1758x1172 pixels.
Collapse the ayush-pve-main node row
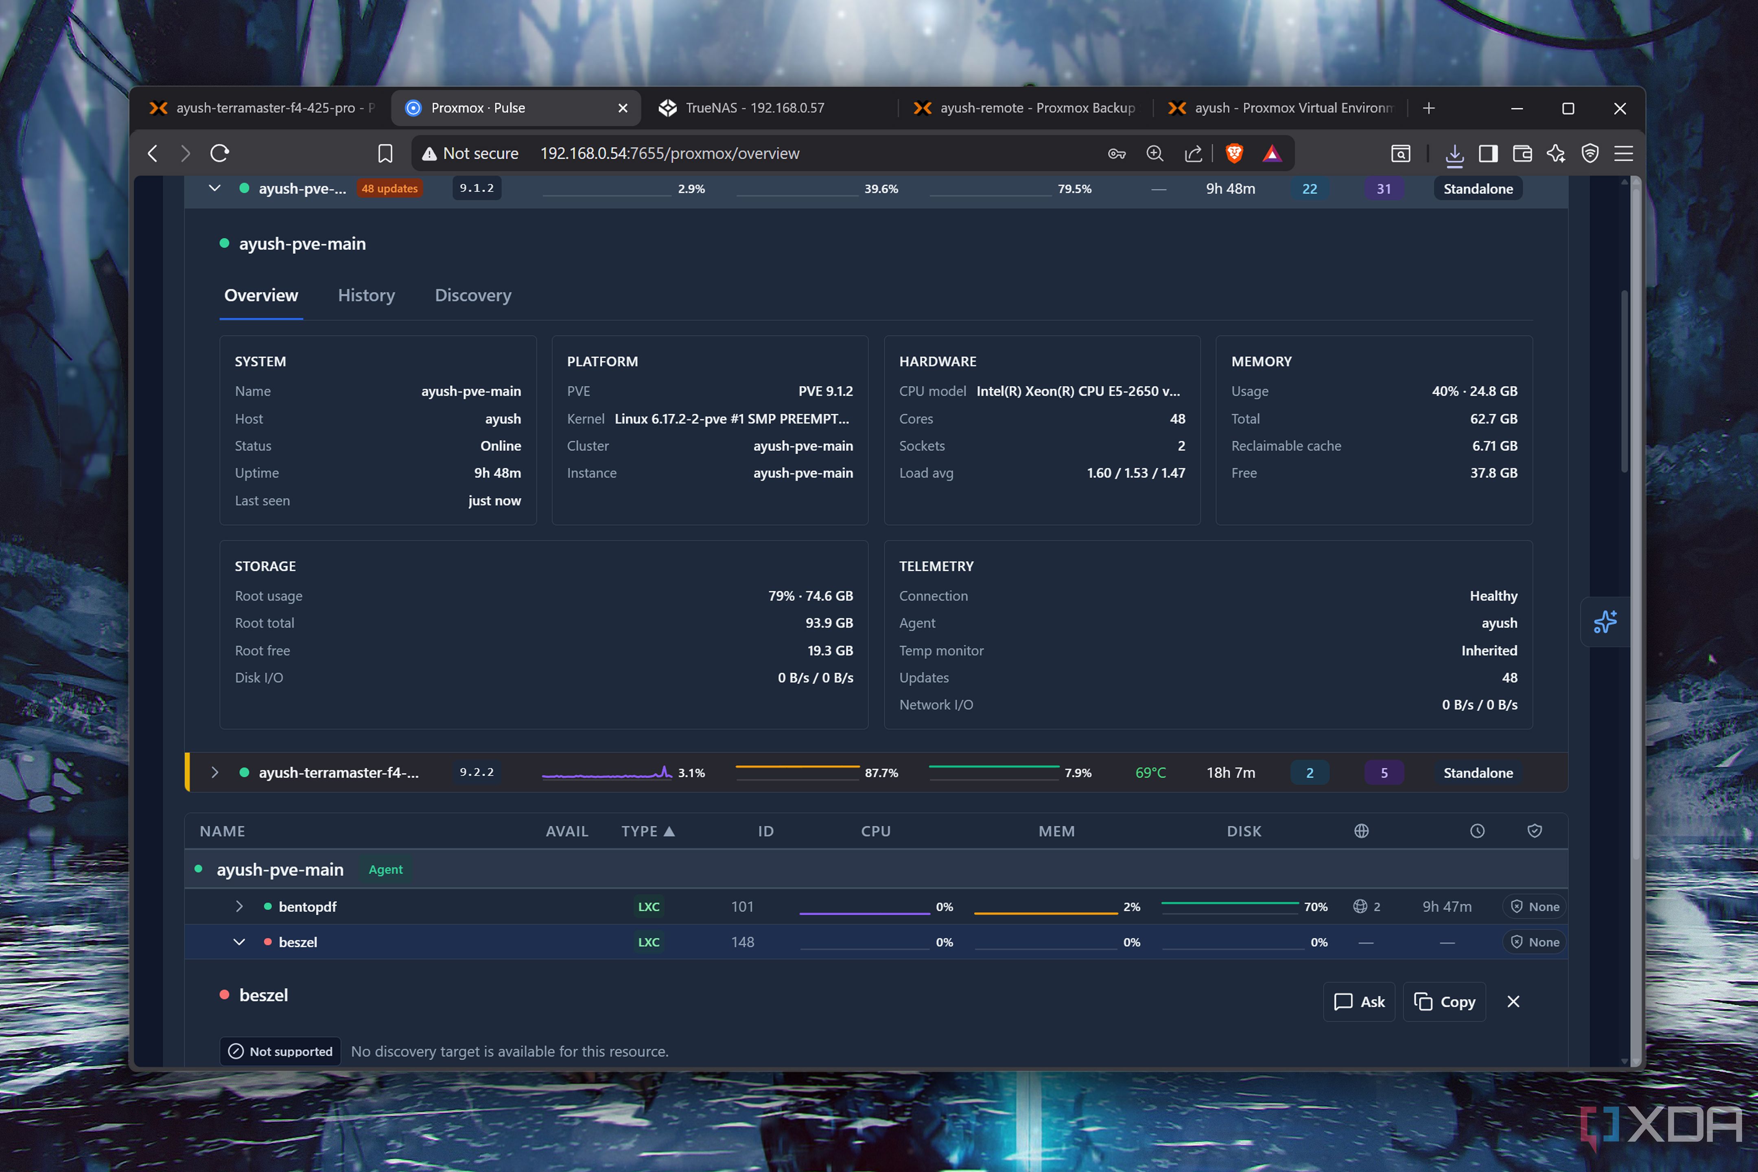214,188
